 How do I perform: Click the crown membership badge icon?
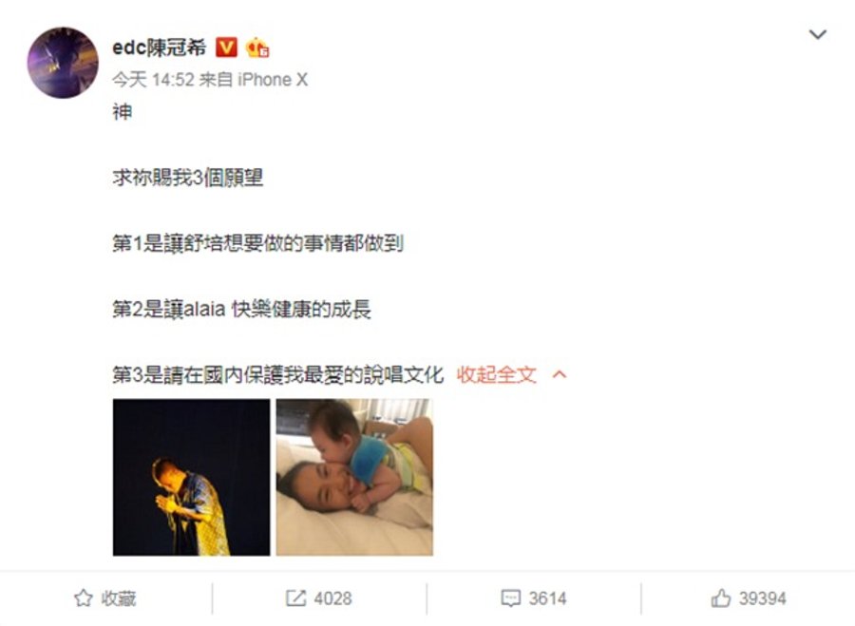tap(256, 48)
